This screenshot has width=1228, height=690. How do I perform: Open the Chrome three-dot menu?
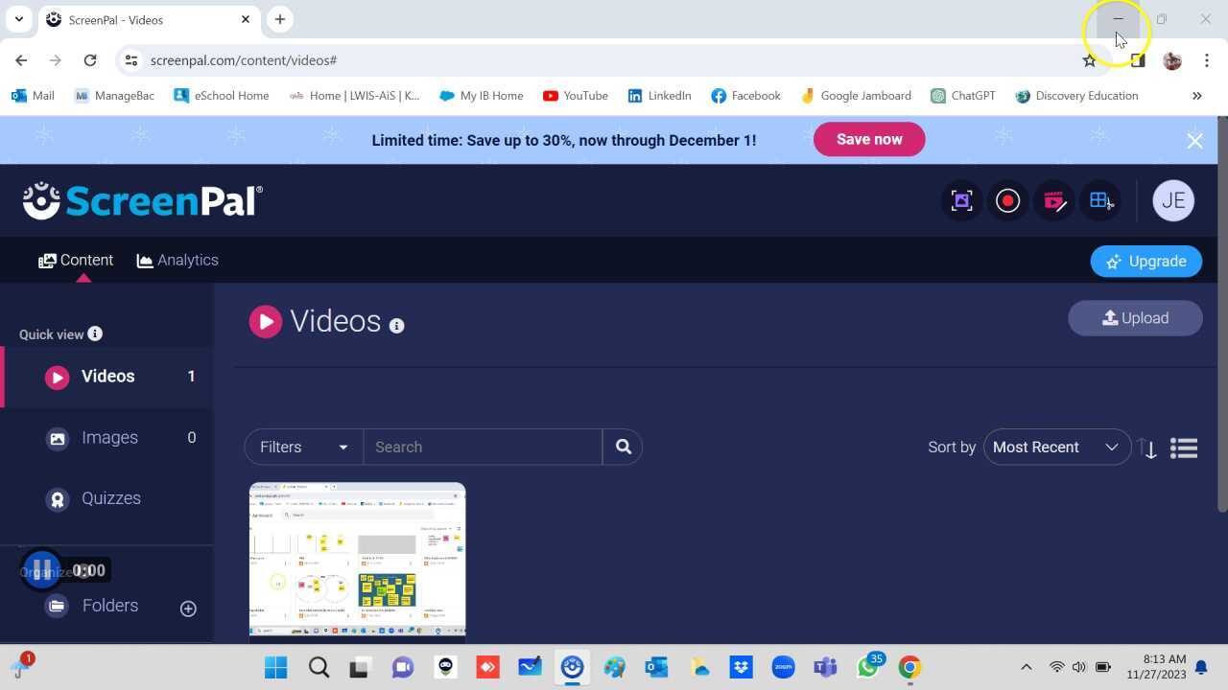pos(1206,60)
